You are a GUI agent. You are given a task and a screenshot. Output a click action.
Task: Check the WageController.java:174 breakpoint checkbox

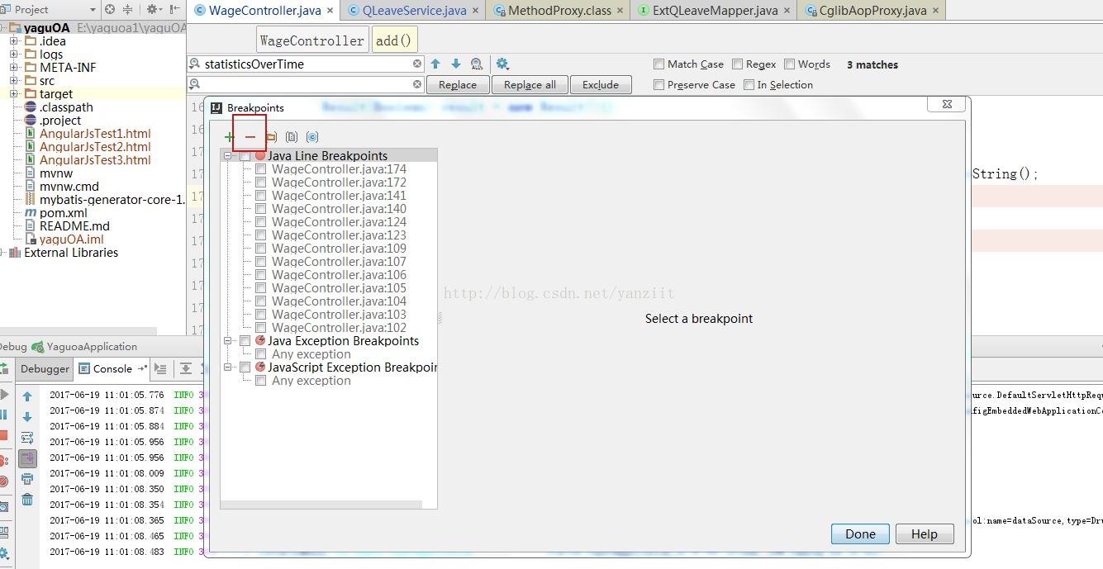point(260,169)
